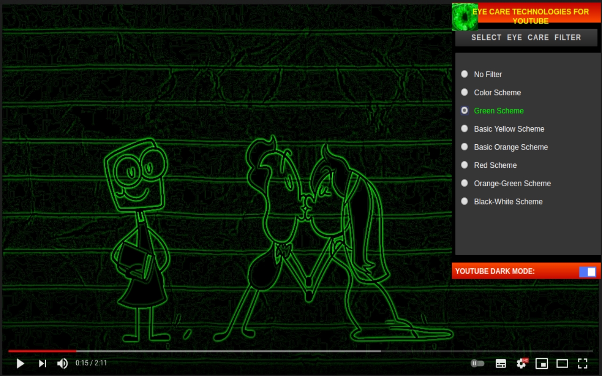Toggle the YouTube Dark Mode switch
This screenshot has height=376, width=602.
(x=587, y=272)
